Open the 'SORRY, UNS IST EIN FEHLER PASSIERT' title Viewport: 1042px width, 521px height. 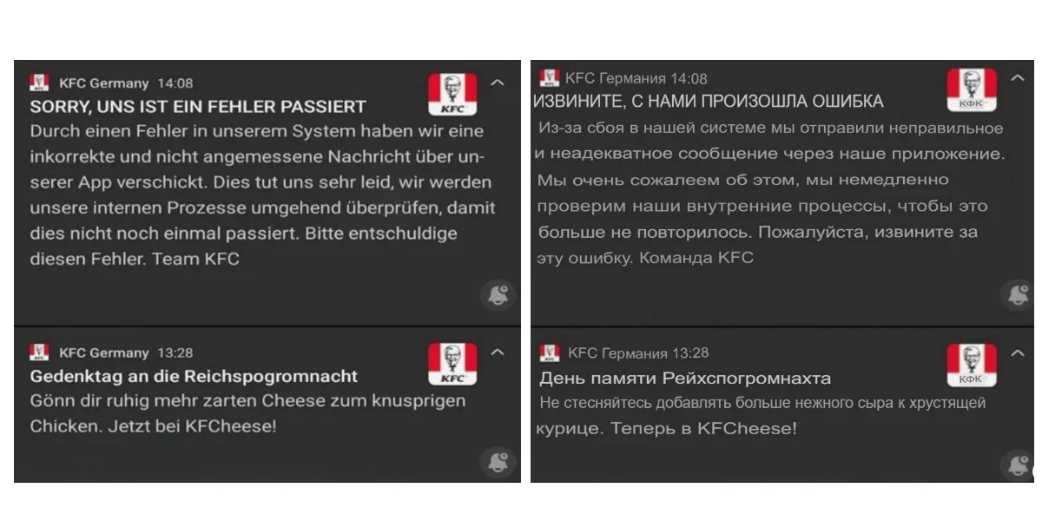point(198,107)
